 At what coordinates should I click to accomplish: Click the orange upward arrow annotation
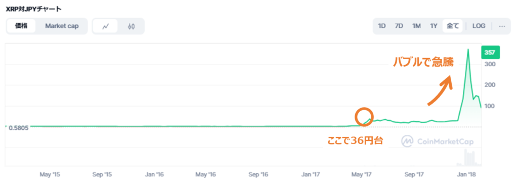coord(440,90)
